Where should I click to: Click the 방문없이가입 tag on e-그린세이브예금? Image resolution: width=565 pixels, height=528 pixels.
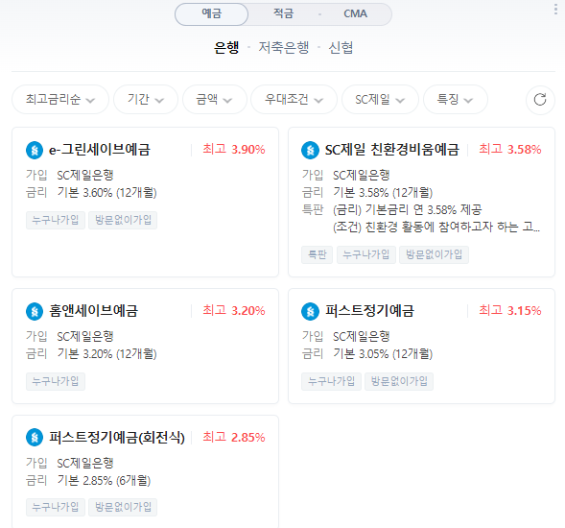[x=123, y=220]
